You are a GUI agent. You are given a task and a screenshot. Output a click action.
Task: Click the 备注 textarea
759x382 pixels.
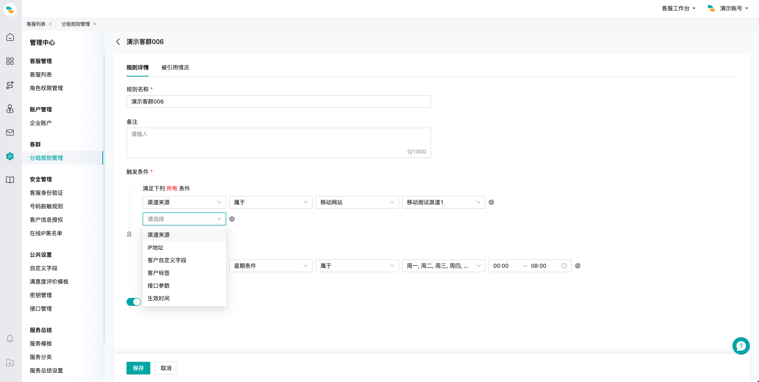279,143
